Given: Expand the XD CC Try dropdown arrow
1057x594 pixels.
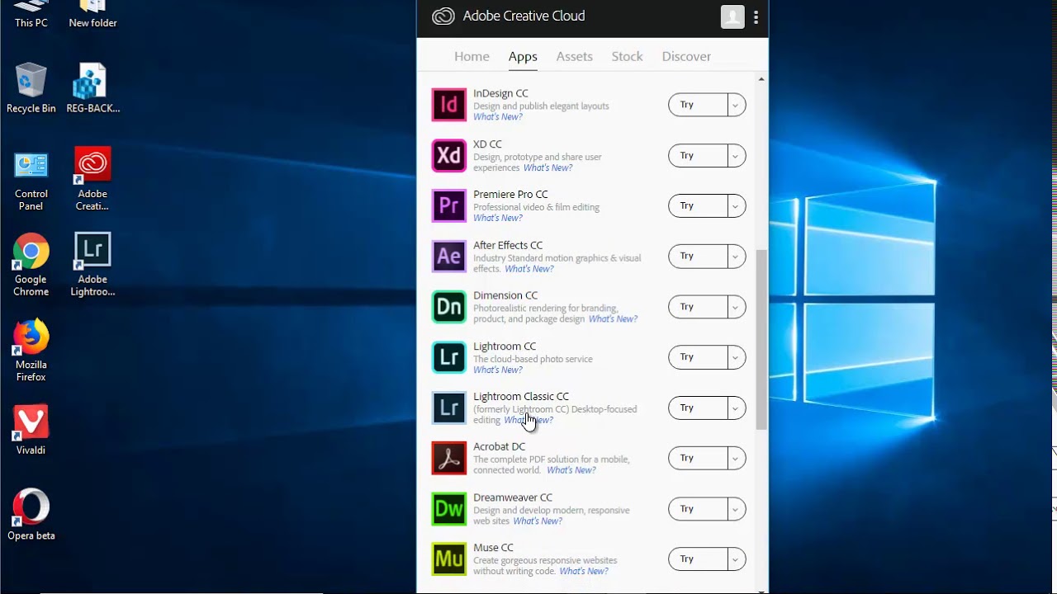Looking at the screenshot, I should click(735, 155).
